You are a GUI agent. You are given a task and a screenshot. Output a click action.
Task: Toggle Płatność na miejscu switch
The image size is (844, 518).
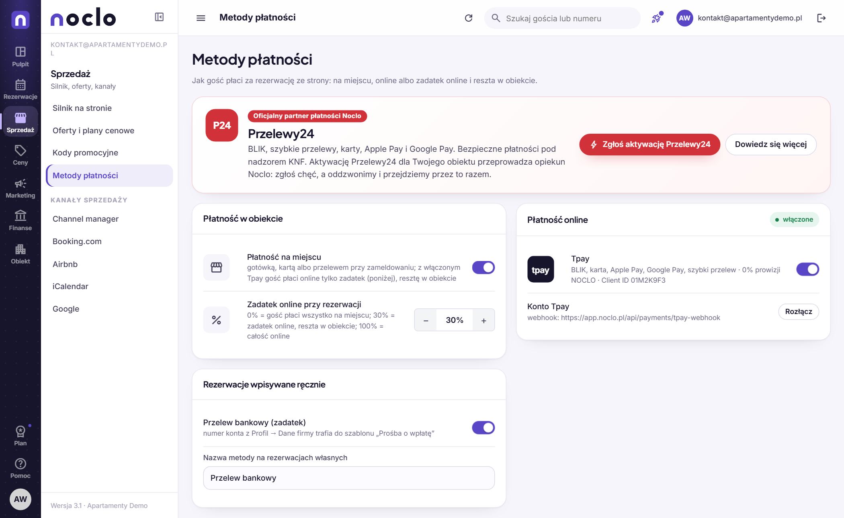pyautogui.click(x=483, y=267)
